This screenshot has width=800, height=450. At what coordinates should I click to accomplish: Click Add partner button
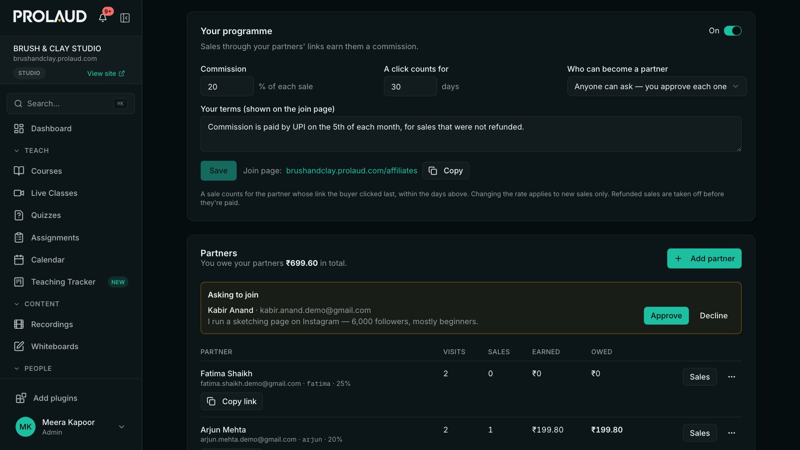click(704, 258)
